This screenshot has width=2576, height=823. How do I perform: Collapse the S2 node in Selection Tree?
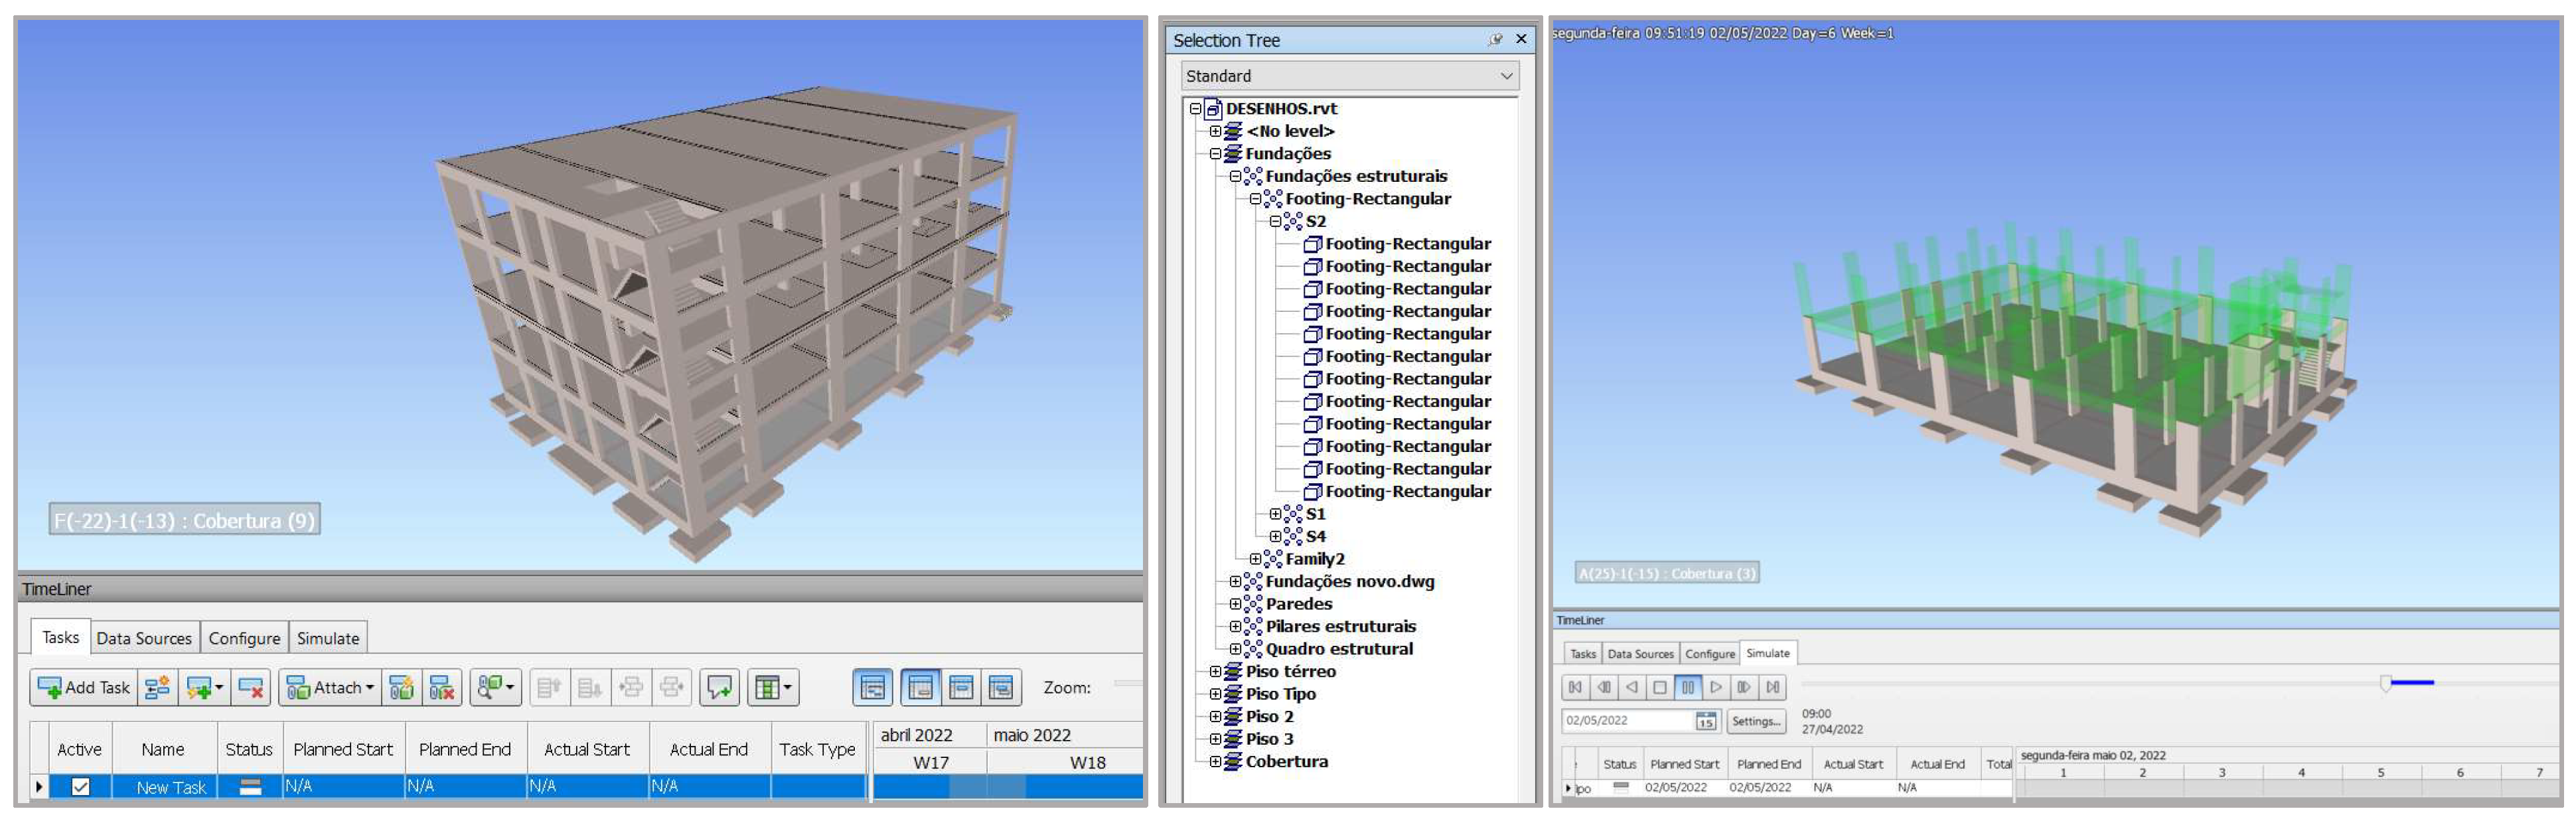click(1275, 221)
